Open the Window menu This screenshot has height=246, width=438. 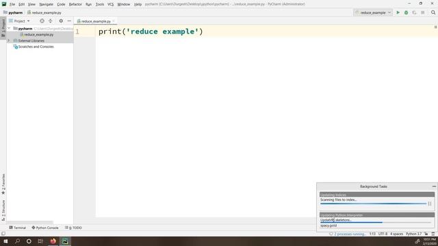[124, 4]
